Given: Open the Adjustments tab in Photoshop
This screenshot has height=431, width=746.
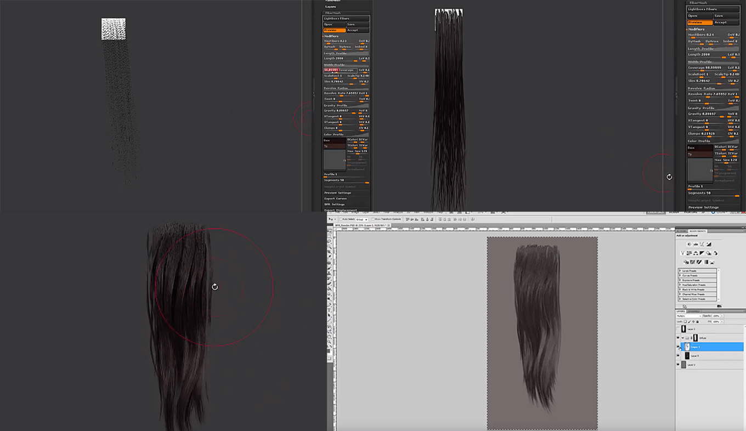Looking at the screenshot, I should tap(698, 231).
